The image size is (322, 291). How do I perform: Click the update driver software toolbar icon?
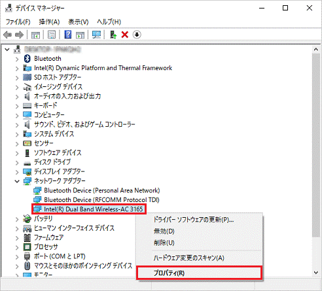click(113, 35)
